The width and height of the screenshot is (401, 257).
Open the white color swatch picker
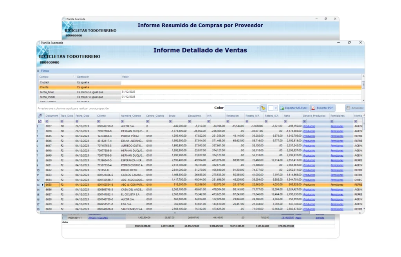(x=271, y=108)
